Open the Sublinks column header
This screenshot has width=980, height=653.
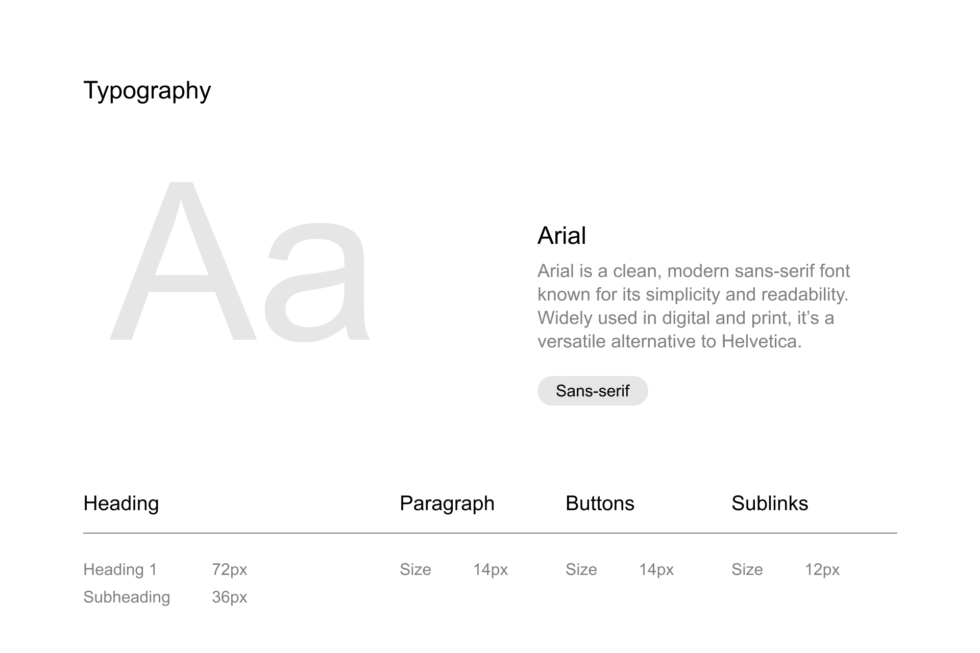pyautogui.click(x=770, y=504)
